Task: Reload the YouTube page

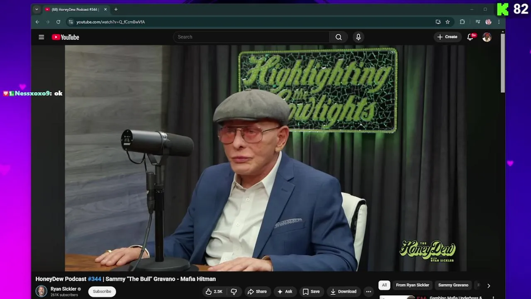Action: click(x=58, y=22)
